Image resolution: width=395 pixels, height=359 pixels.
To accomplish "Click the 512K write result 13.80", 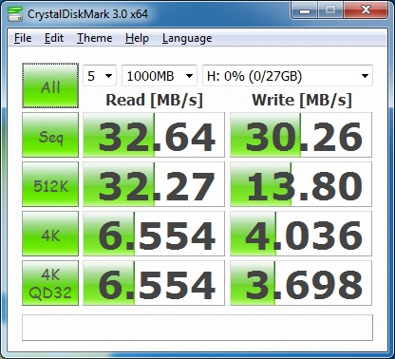I will pos(301,184).
